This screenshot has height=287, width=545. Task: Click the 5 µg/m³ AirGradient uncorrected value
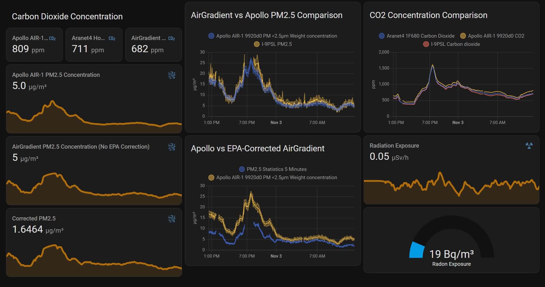coord(25,158)
